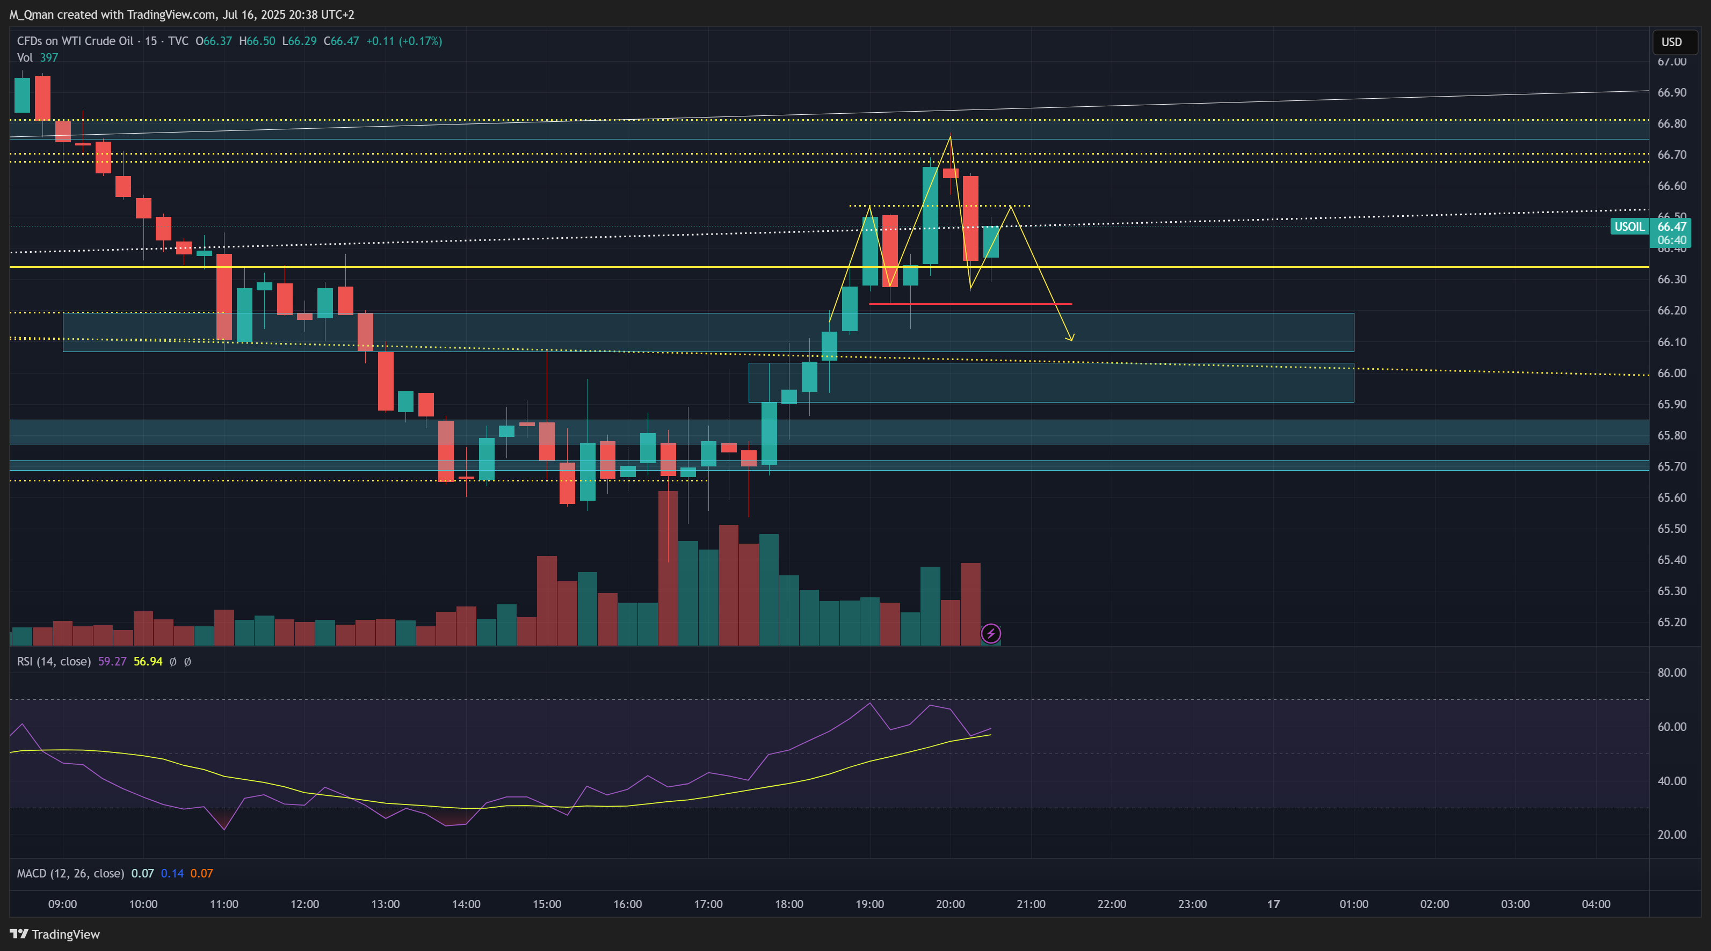Click the 65.40 price axis label

[x=1671, y=560]
